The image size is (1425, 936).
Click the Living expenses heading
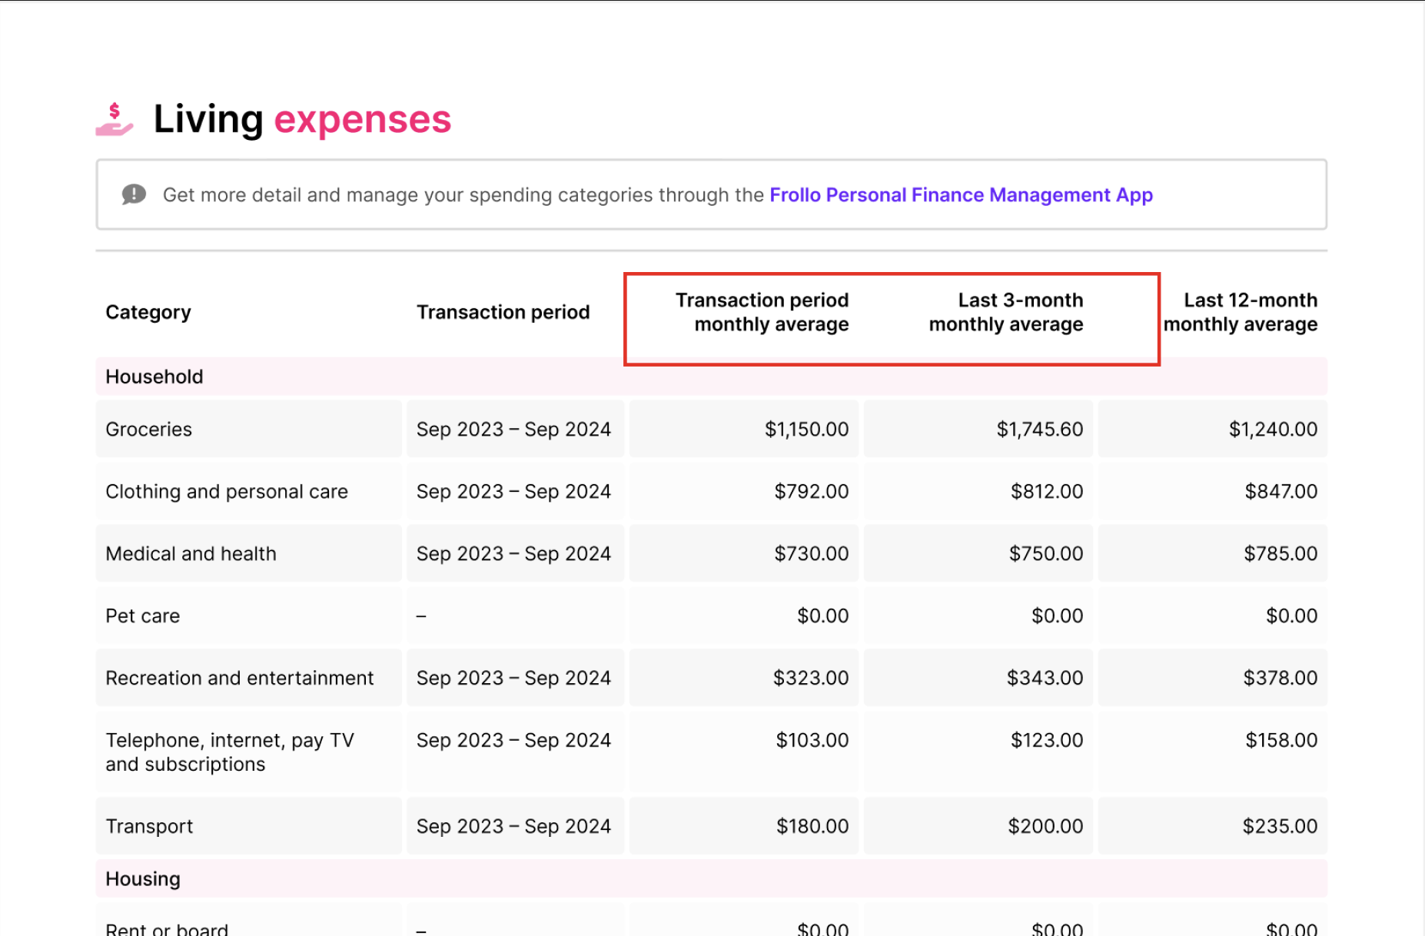tap(301, 119)
